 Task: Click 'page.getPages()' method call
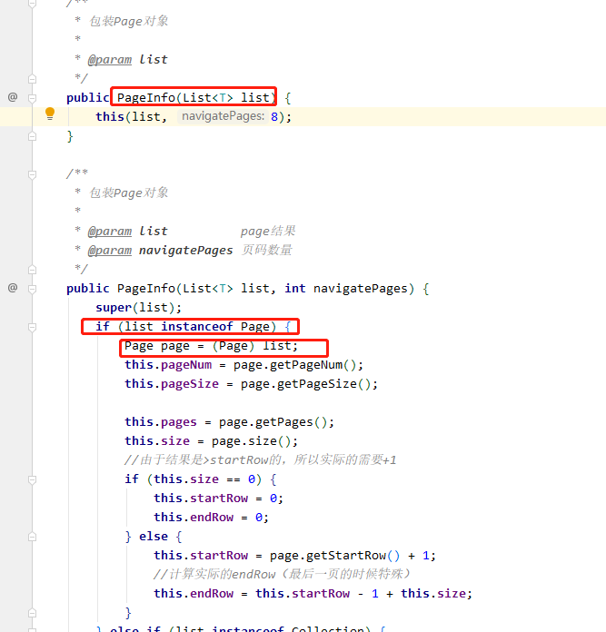tap(273, 422)
